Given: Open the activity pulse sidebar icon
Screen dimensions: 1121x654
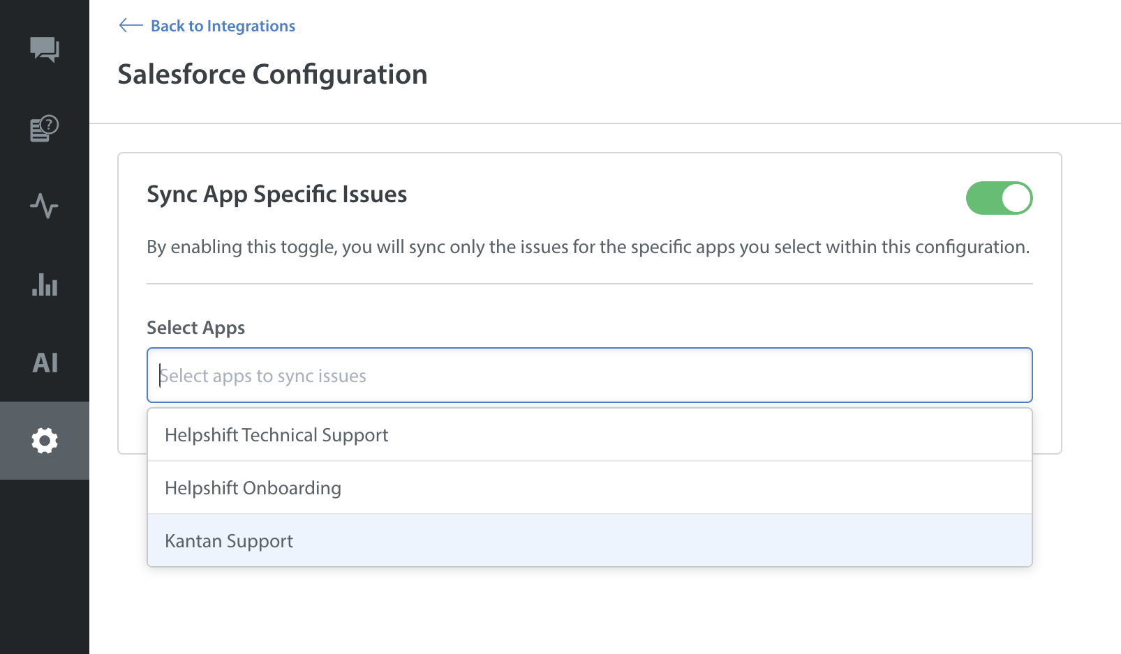Looking at the screenshot, I should tap(45, 206).
